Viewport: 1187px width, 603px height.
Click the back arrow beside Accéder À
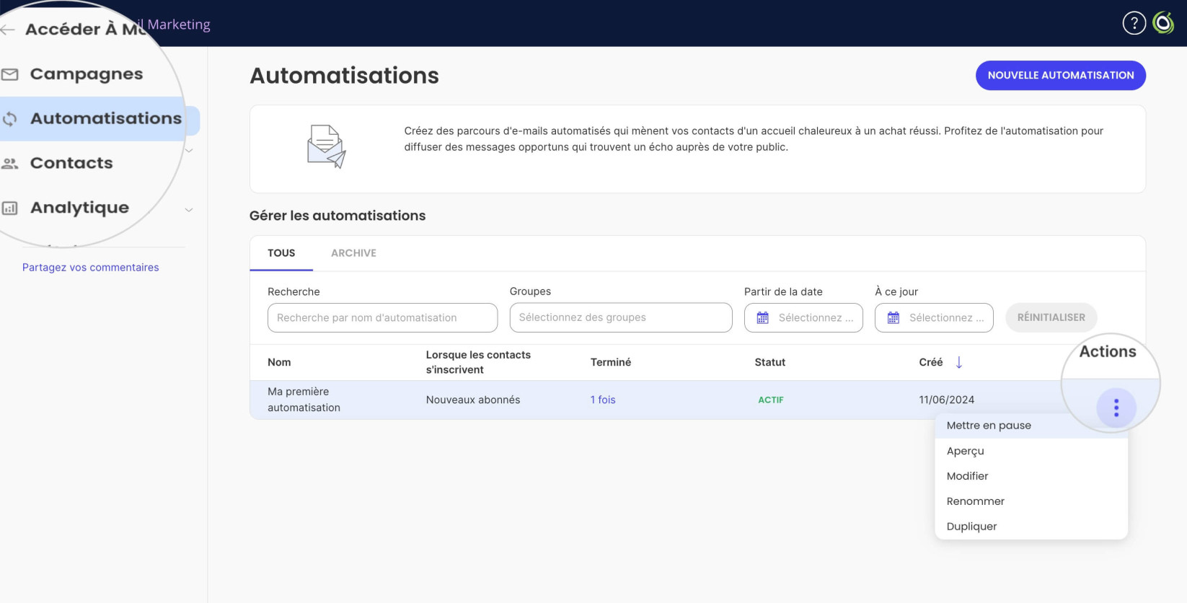pos(8,30)
